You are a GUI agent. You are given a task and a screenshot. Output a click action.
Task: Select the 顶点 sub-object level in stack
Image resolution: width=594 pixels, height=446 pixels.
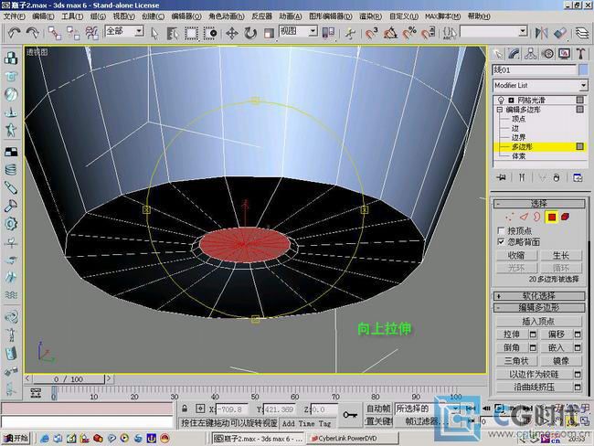pos(518,119)
